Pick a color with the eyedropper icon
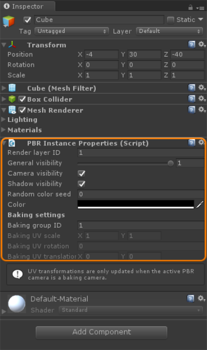 coord(200,204)
